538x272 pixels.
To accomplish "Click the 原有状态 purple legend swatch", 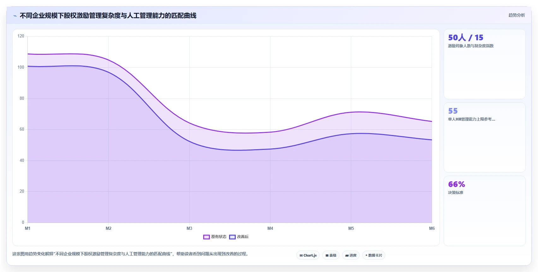I will pos(206,237).
